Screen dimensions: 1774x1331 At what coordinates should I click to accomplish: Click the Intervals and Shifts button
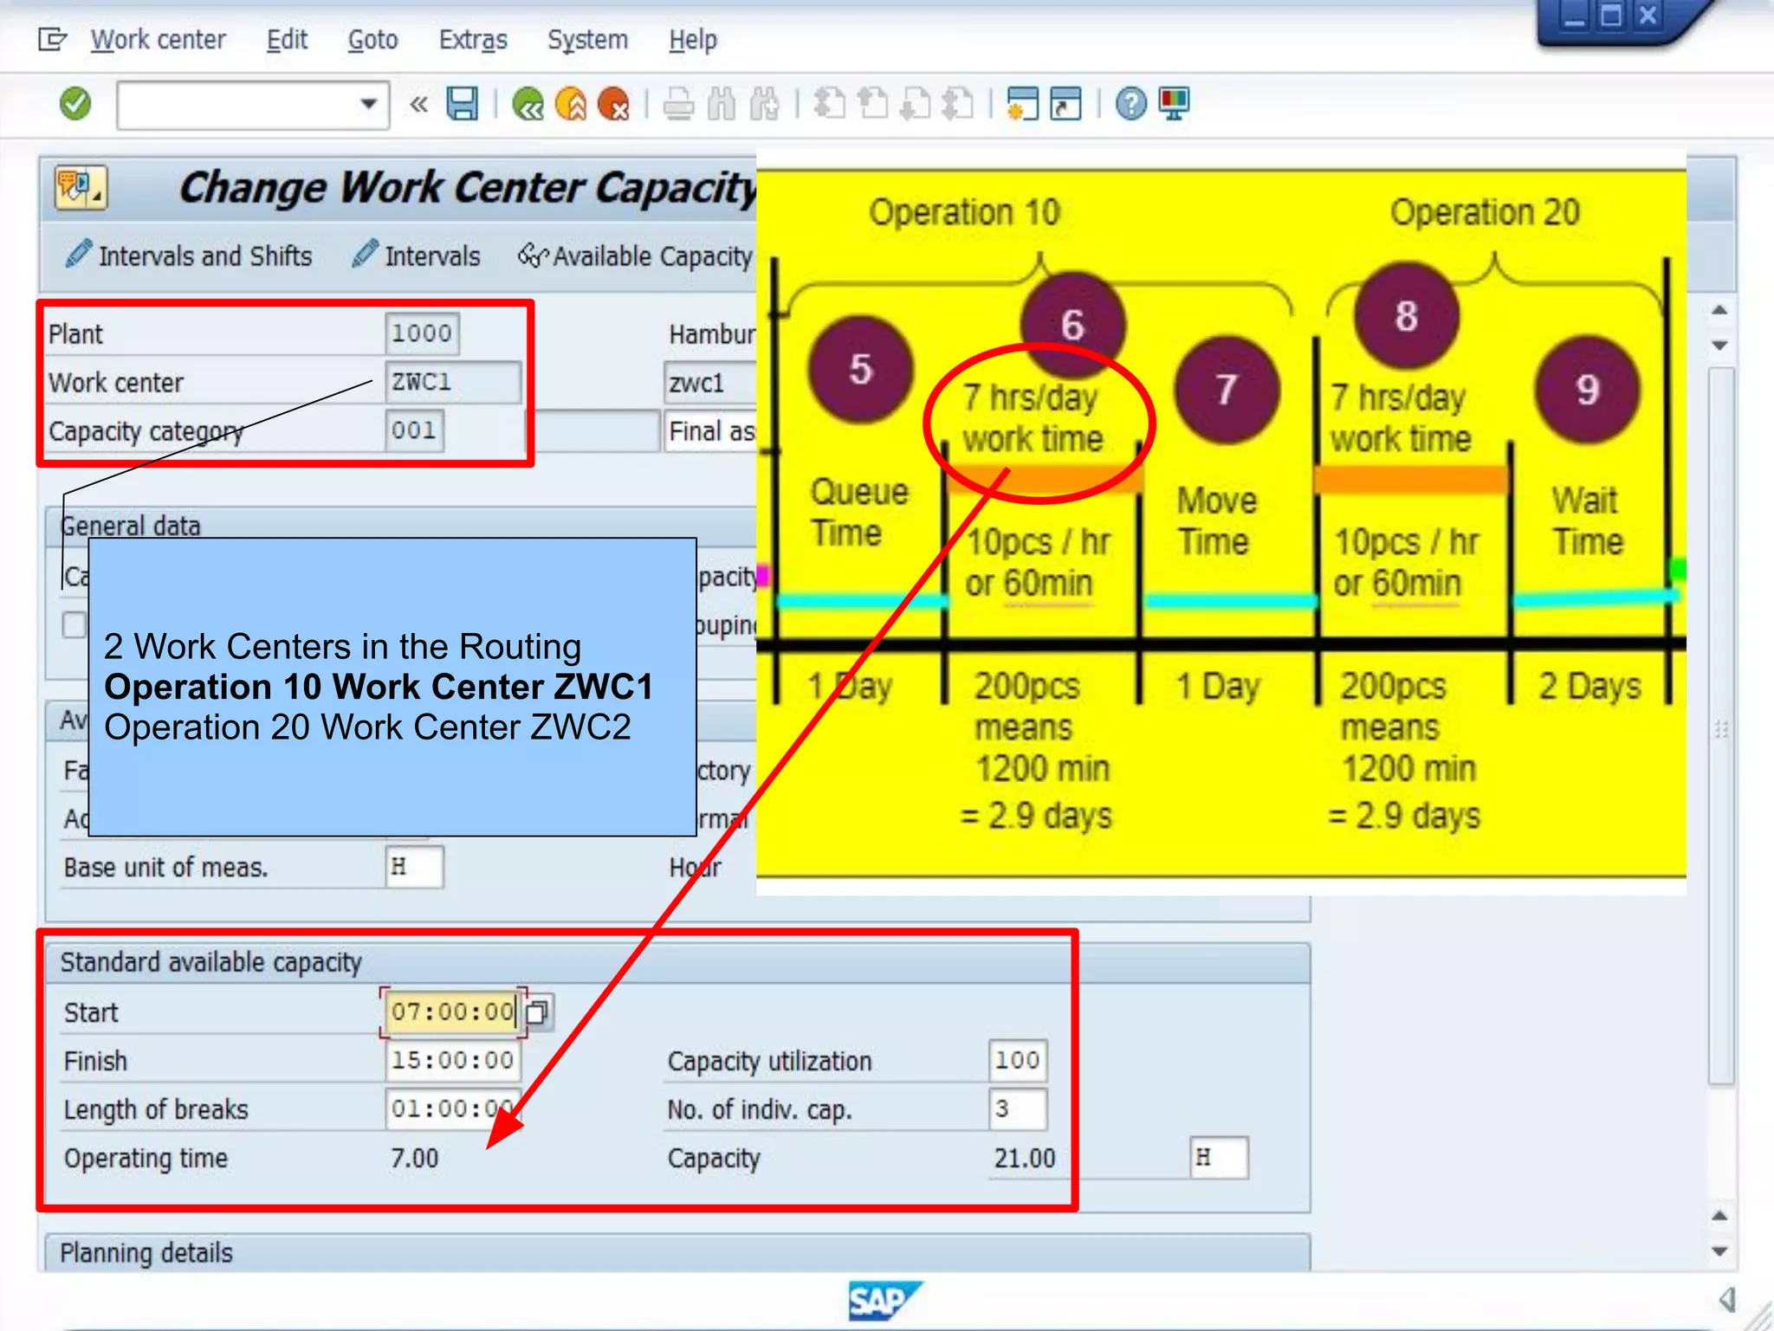tap(189, 256)
